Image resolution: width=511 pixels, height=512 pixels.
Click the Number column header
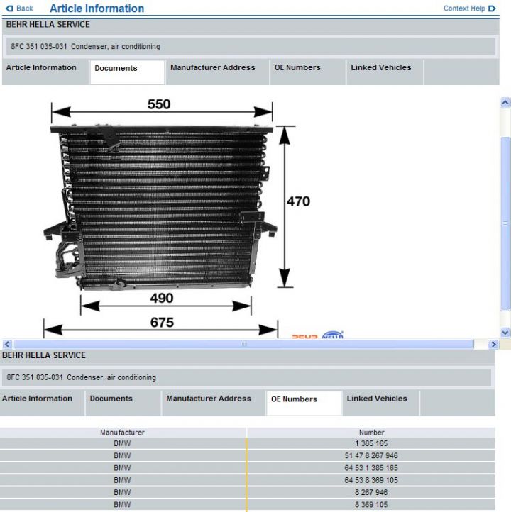tap(371, 433)
